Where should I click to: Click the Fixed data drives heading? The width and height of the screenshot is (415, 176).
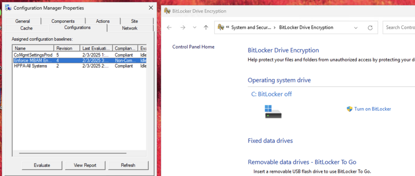click(270, 141)
